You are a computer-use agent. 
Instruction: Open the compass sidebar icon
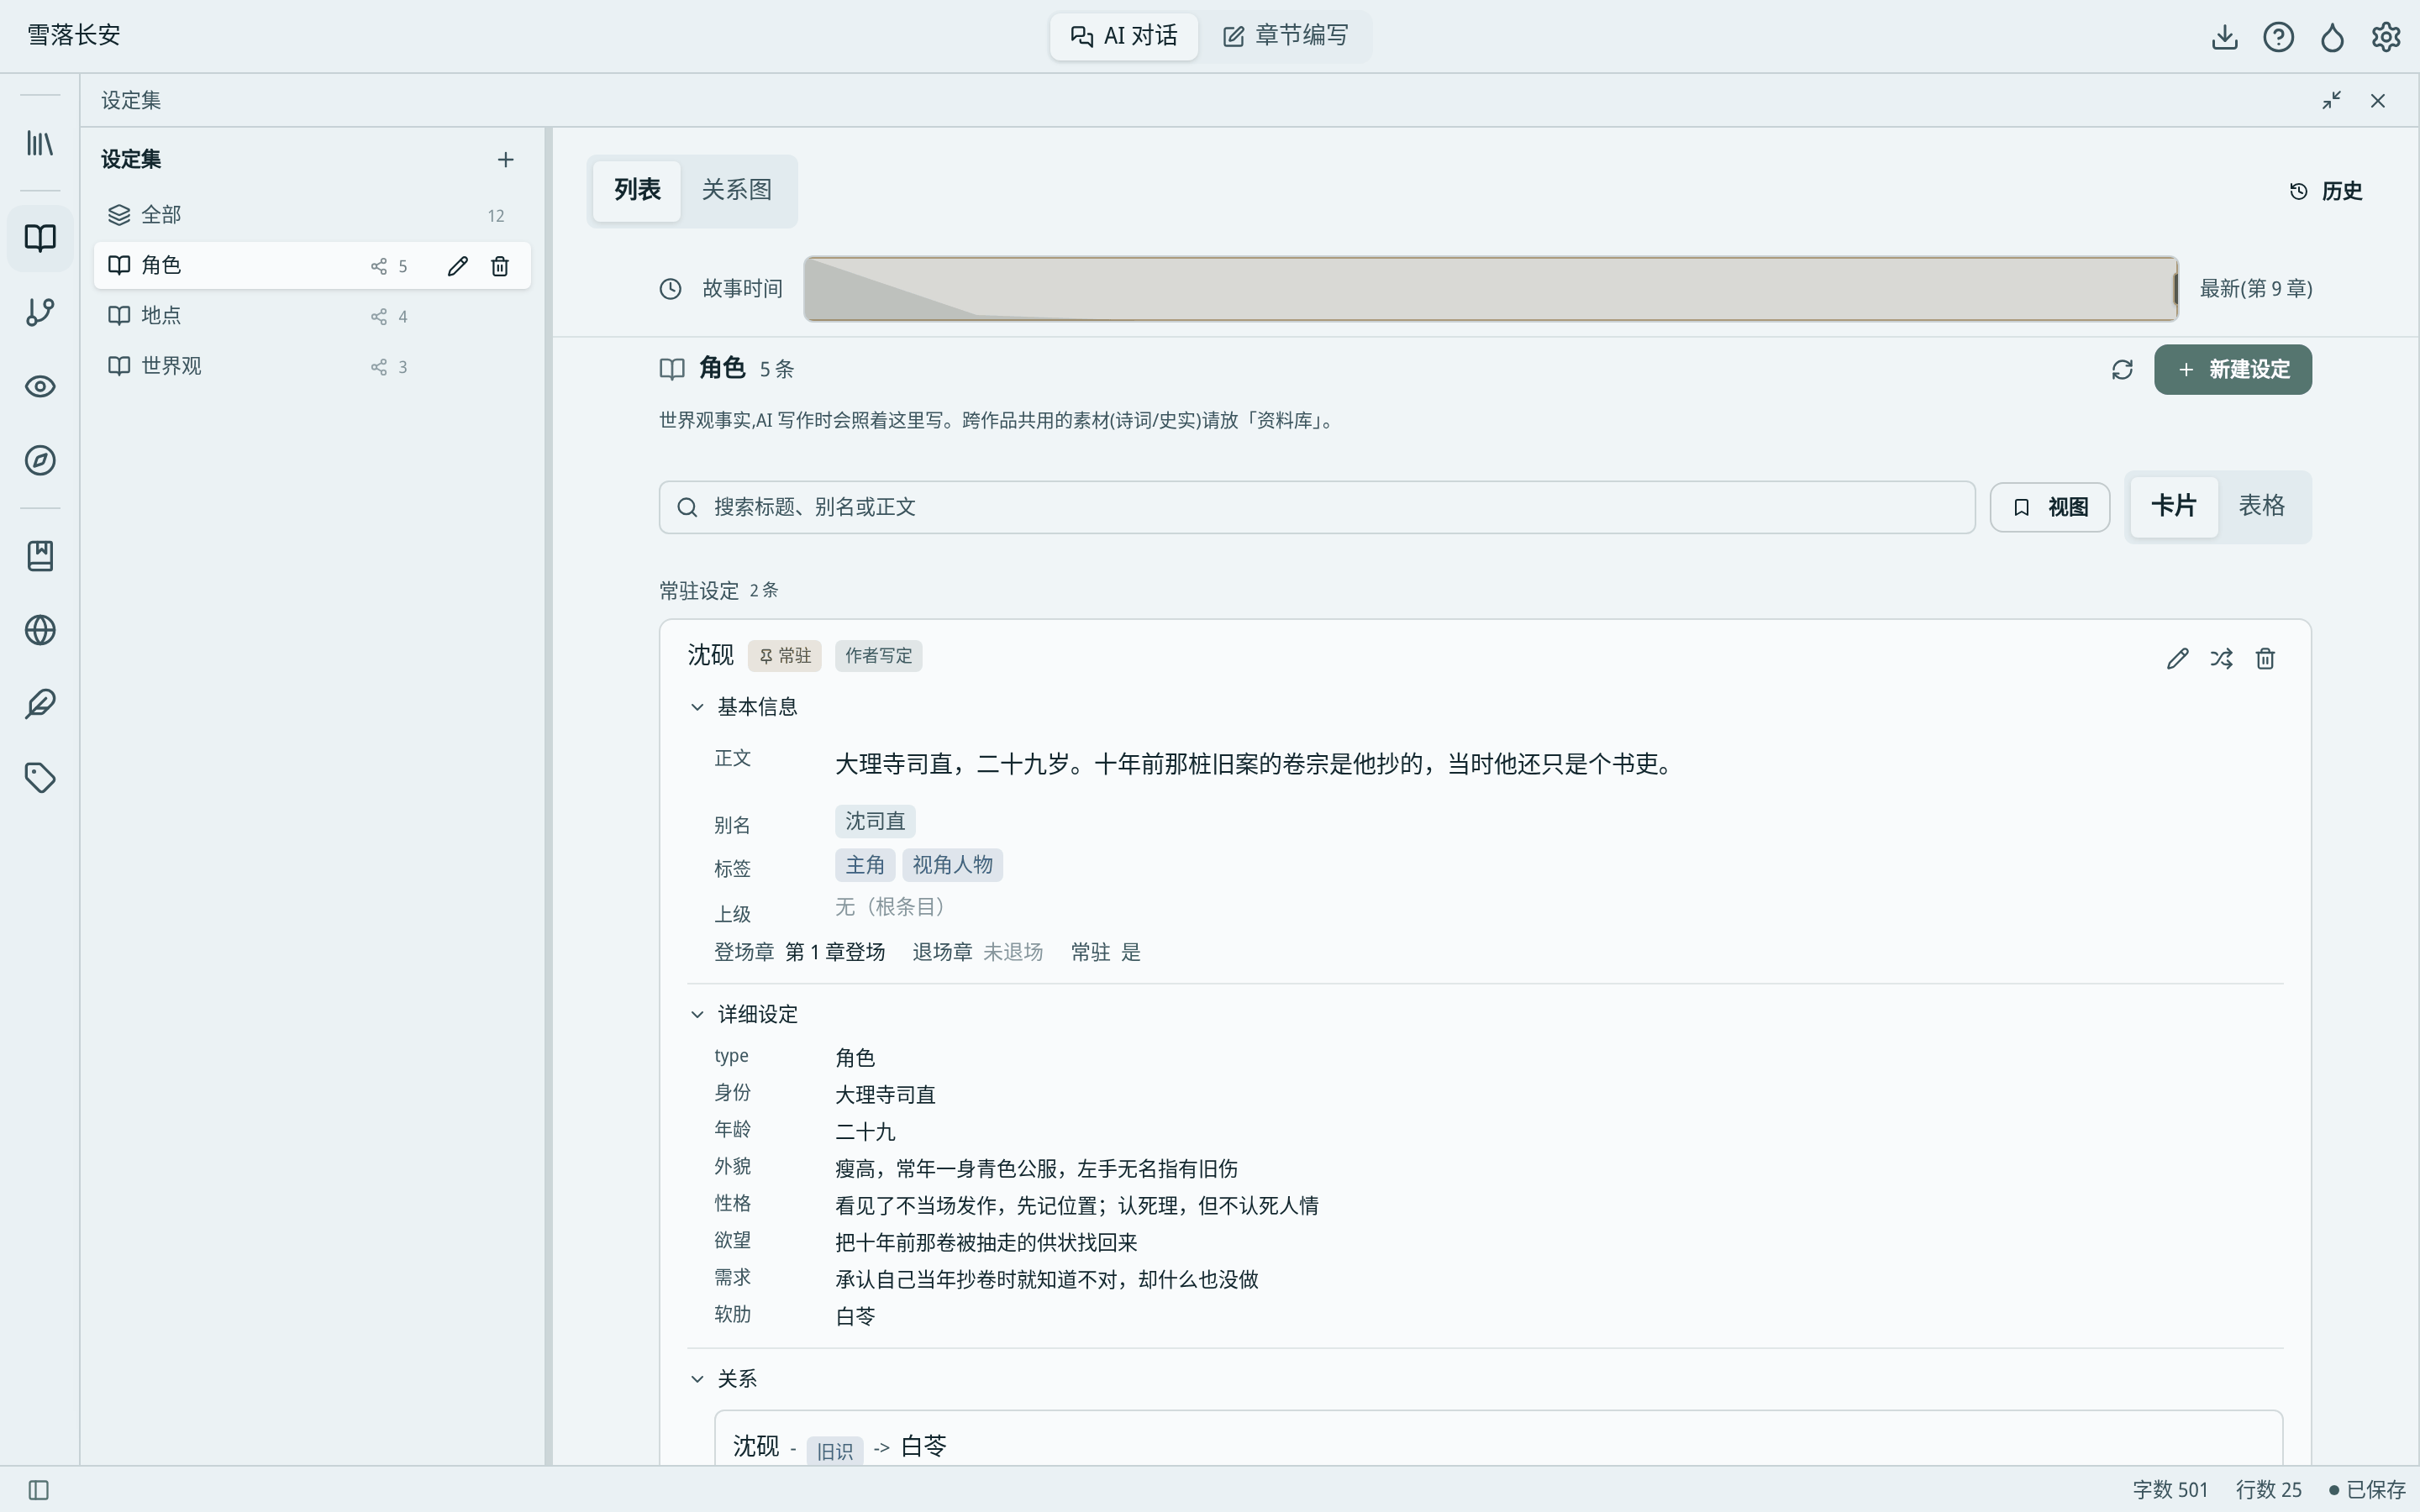pyautogui.click(x=40, y=460)
